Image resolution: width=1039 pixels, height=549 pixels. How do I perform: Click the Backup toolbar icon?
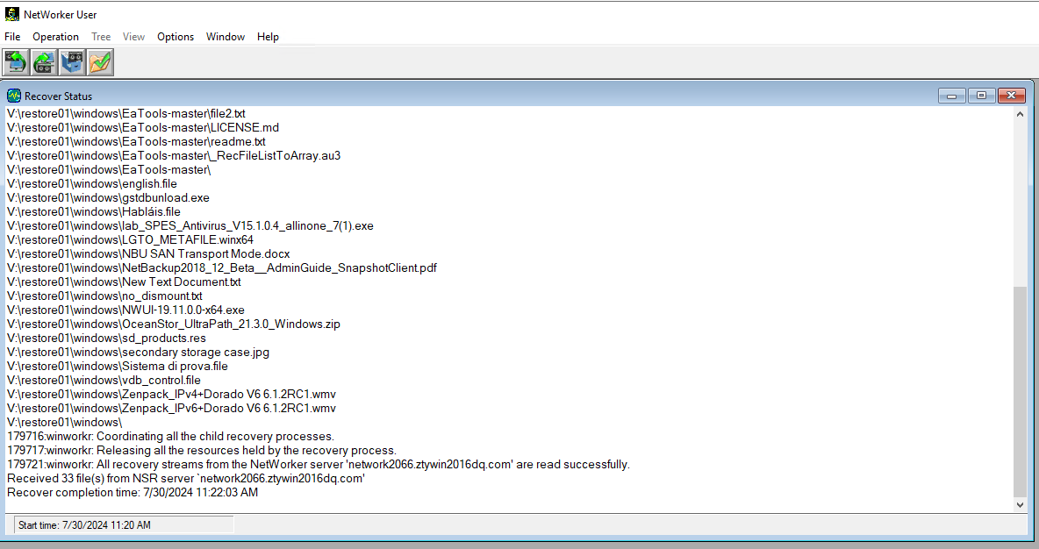(x=16, y=62)
